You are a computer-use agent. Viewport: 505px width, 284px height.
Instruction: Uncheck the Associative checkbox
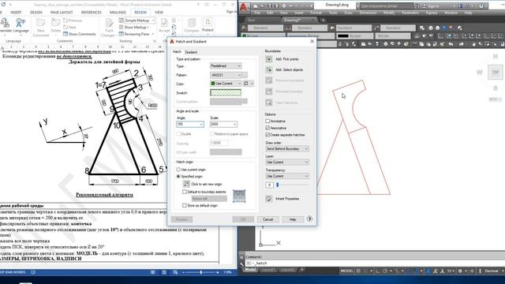point(267,128)
